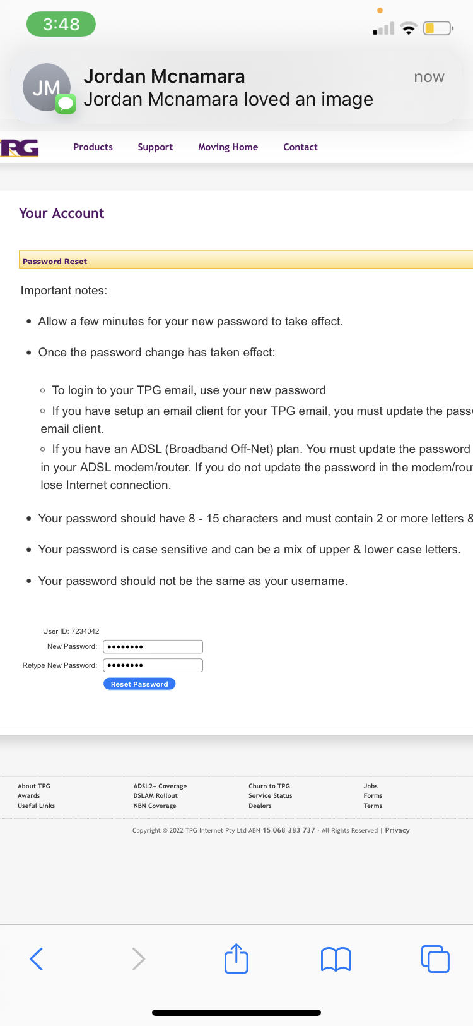The width and height of the screenshot is (473, 1026).
Task: Open the Privacy link in footer
Action: (397, 830)
